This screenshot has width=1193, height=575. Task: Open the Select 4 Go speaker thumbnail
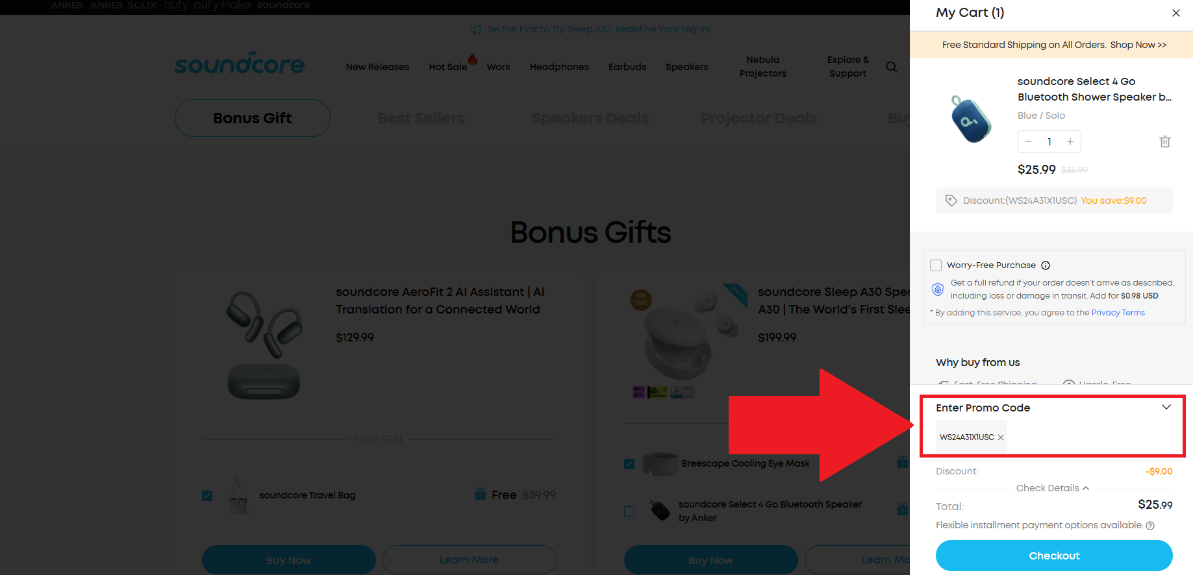(972, 119)
